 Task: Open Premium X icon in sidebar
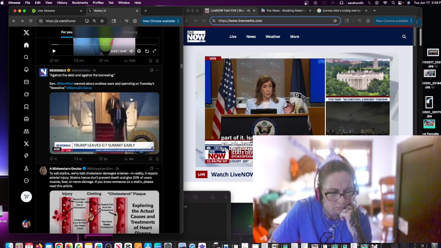click(x=26, y=144)
